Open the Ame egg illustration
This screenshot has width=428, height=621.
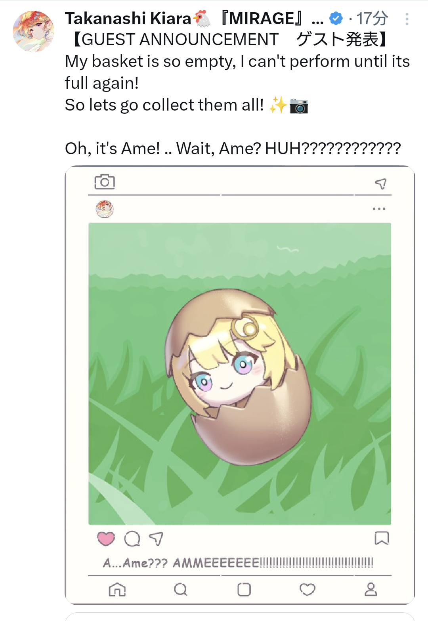pyautogui.click(x=239, y=374)
